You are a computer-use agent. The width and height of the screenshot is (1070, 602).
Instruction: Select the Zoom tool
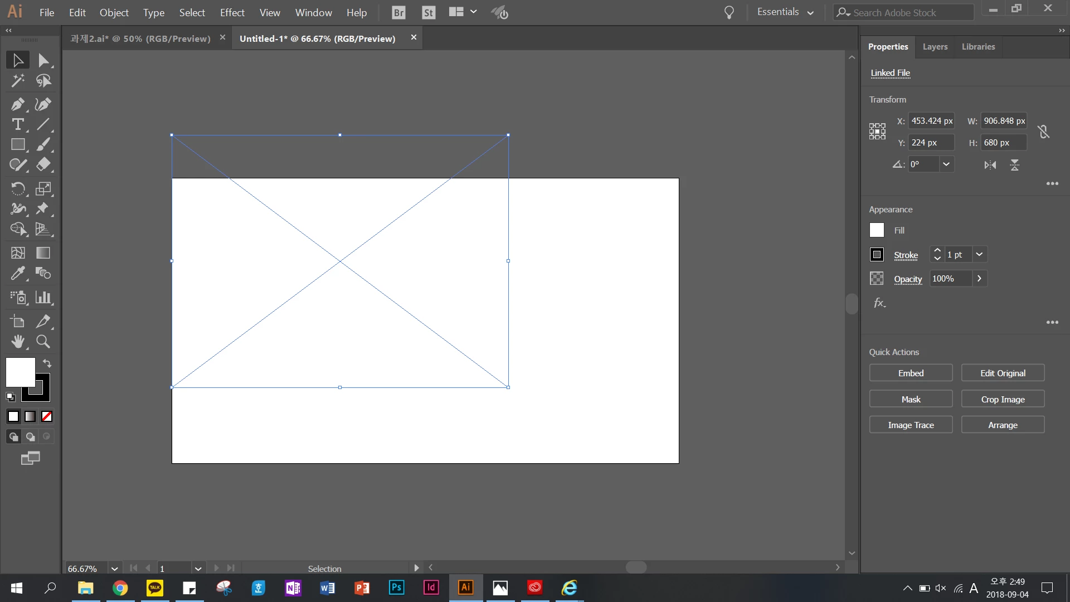click(43, 341)
